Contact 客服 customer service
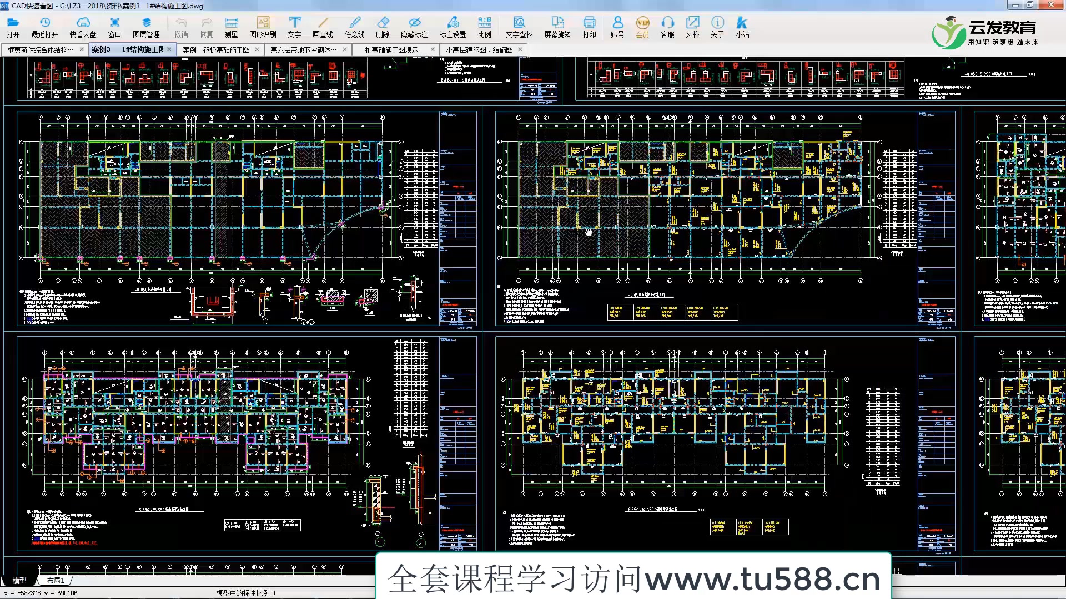This screenshot has width=1066, height=599. coord(668,25)
